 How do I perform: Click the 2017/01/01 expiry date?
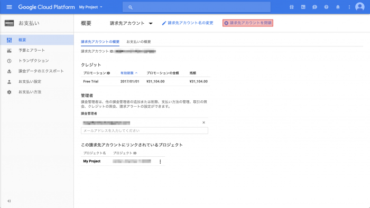[130, 81]
